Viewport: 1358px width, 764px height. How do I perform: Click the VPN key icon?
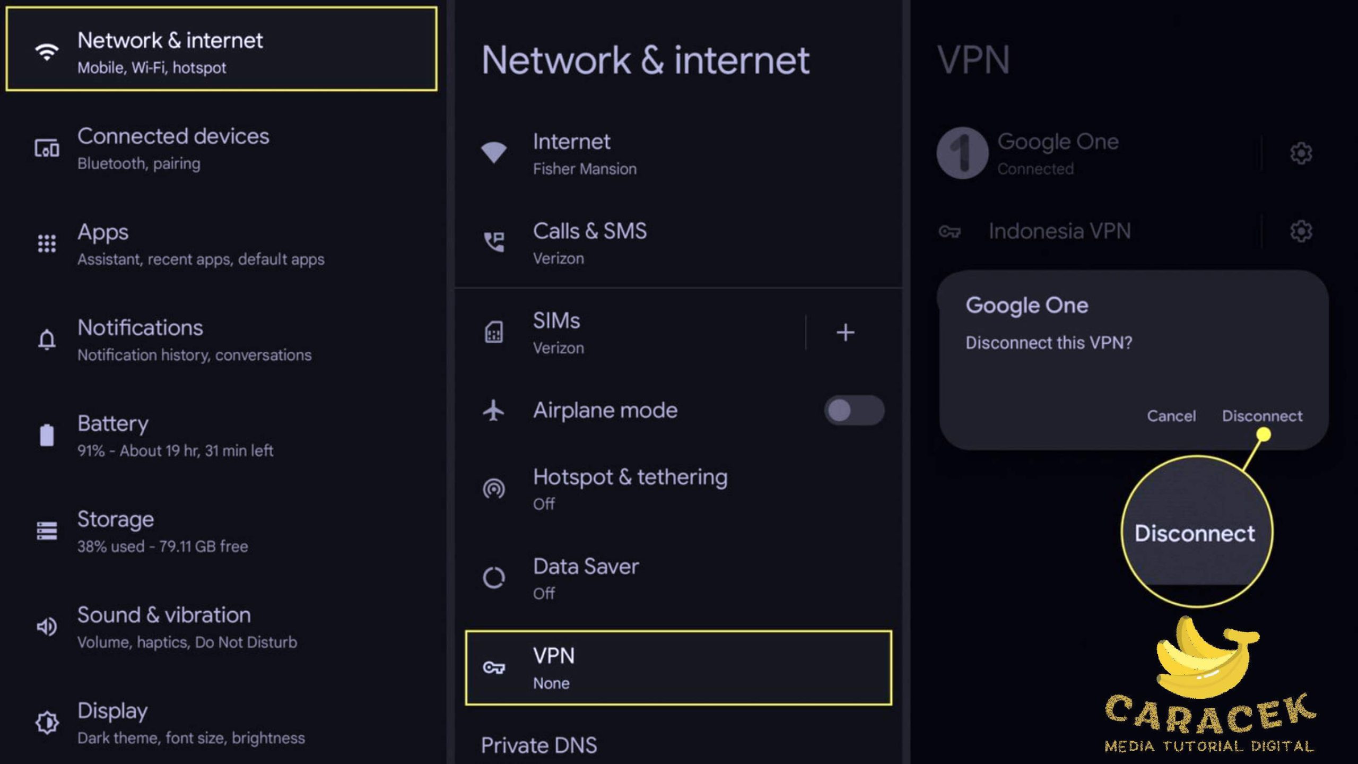pos(493,667)
